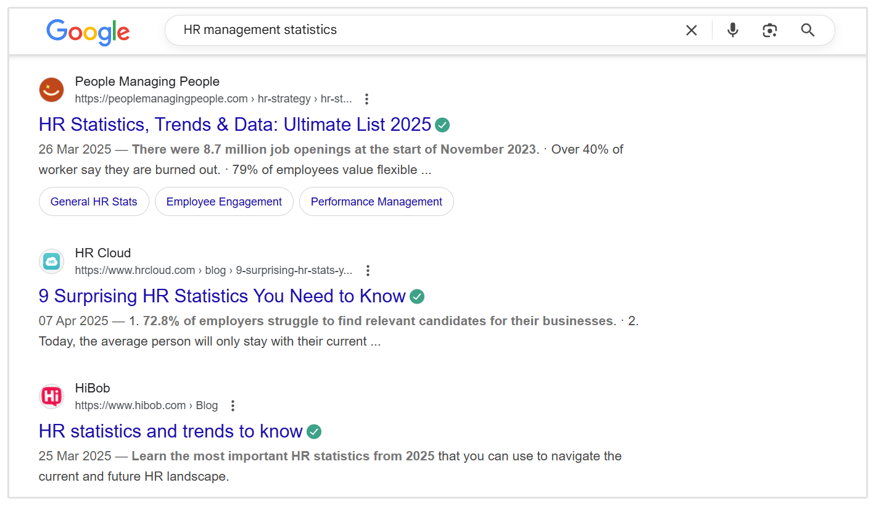876x506 pixels.
Task: Click the magnifying glass search icon
Action: point(808,30)
